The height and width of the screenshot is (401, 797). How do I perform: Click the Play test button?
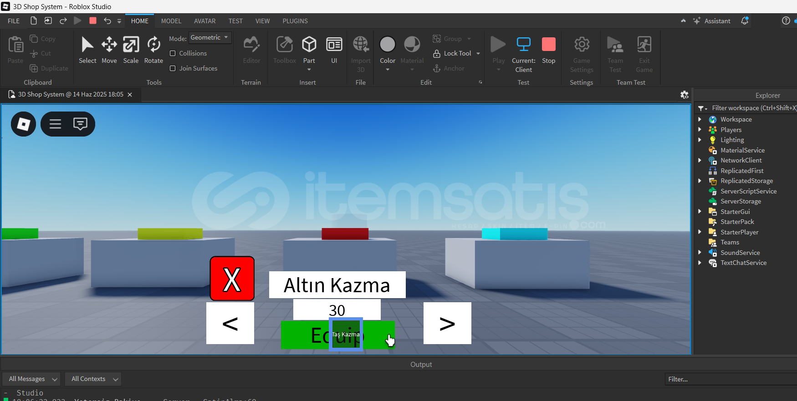(498, 45)
